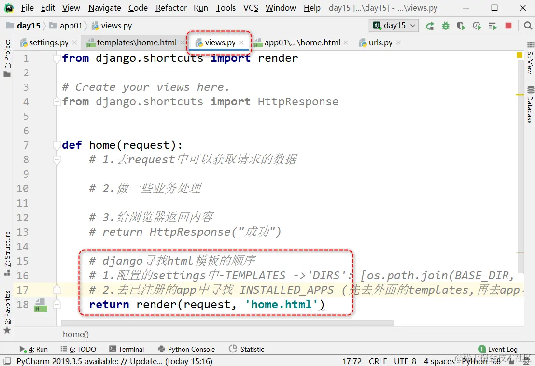The width and height of the screenshot is (535, 366).
Task: Open the Window menu
Action: (281, 8)
